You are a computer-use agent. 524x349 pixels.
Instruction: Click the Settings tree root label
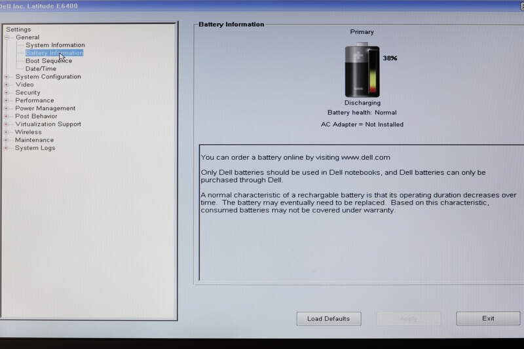coord(18,29)
